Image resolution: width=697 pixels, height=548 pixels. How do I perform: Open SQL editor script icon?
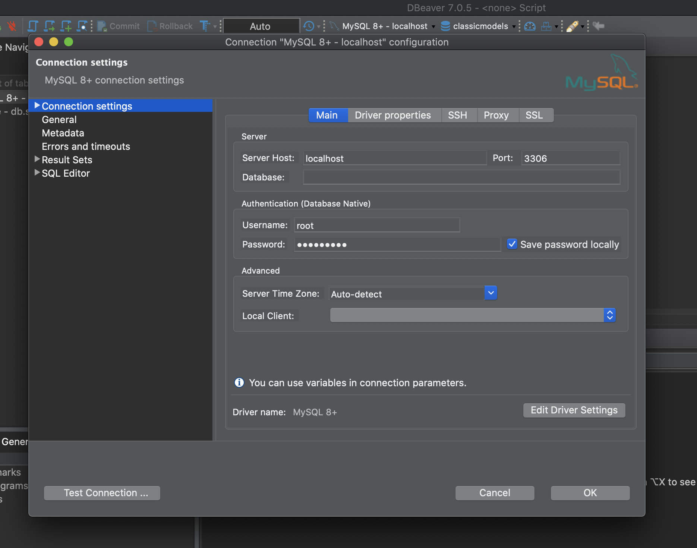click(33, 26)
